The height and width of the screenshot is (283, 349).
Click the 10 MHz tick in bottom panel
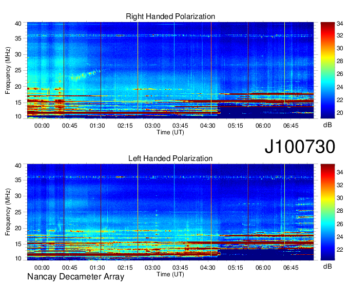(18, 258)
